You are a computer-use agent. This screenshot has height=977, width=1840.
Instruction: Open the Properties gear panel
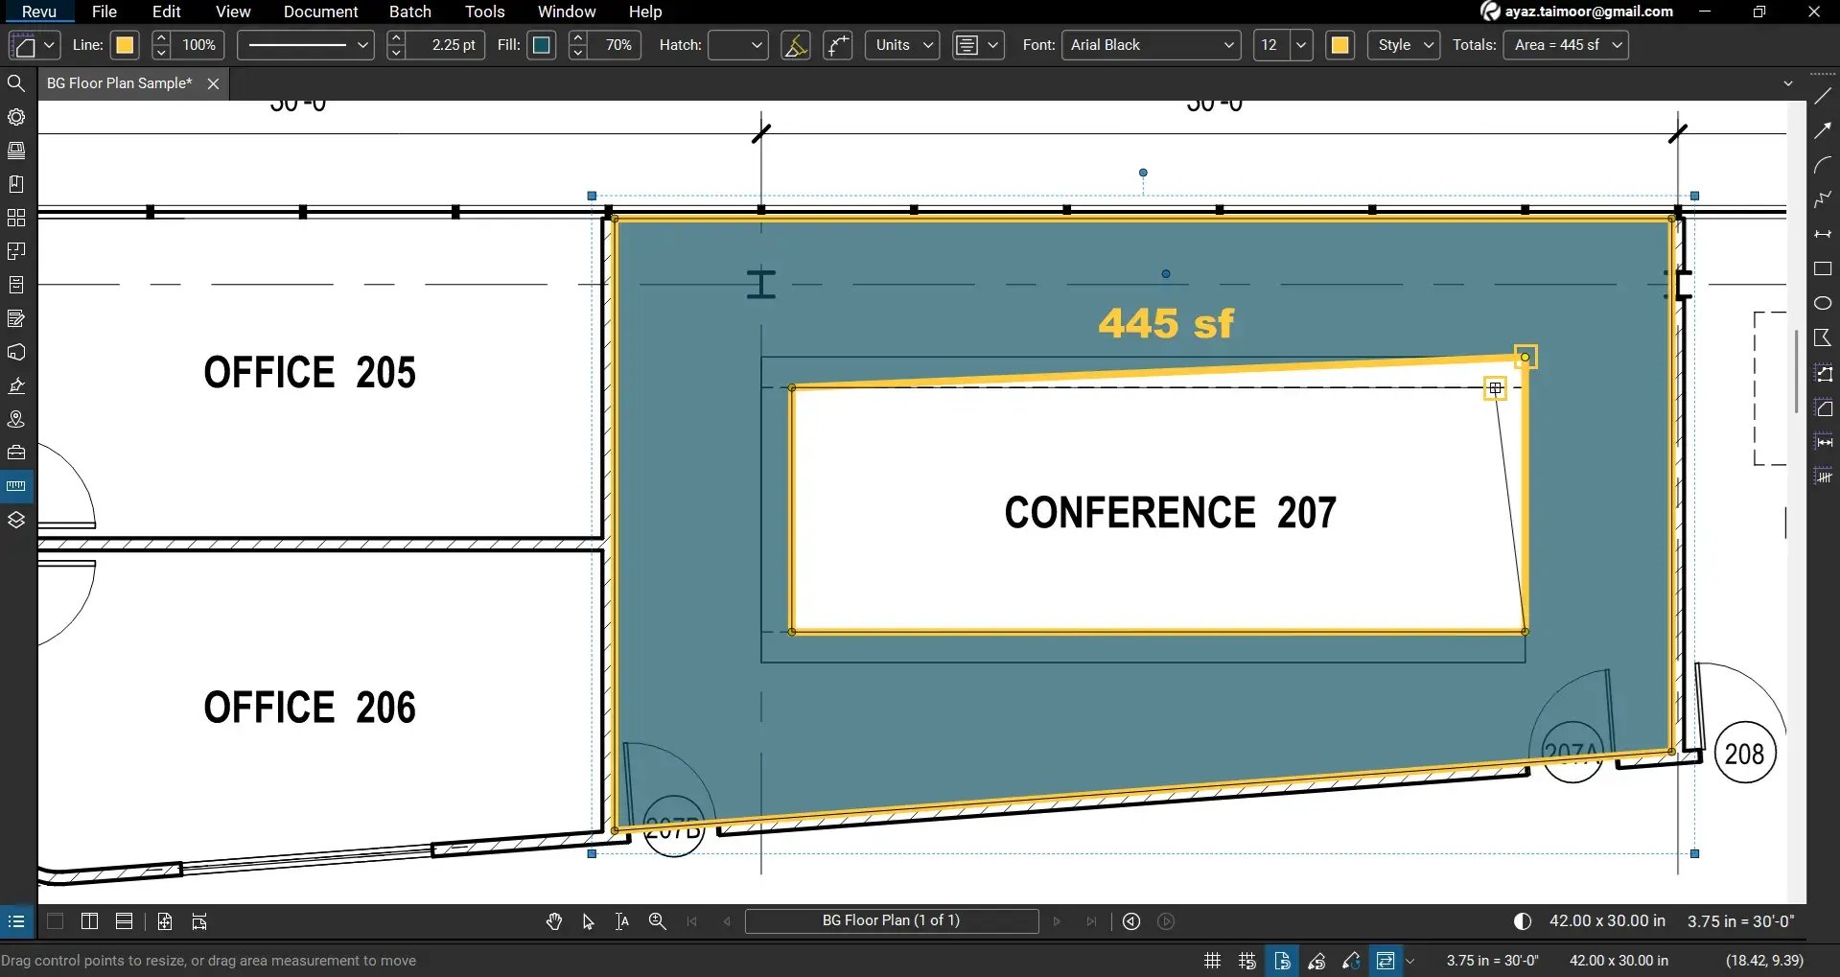(x=16, y=117)
